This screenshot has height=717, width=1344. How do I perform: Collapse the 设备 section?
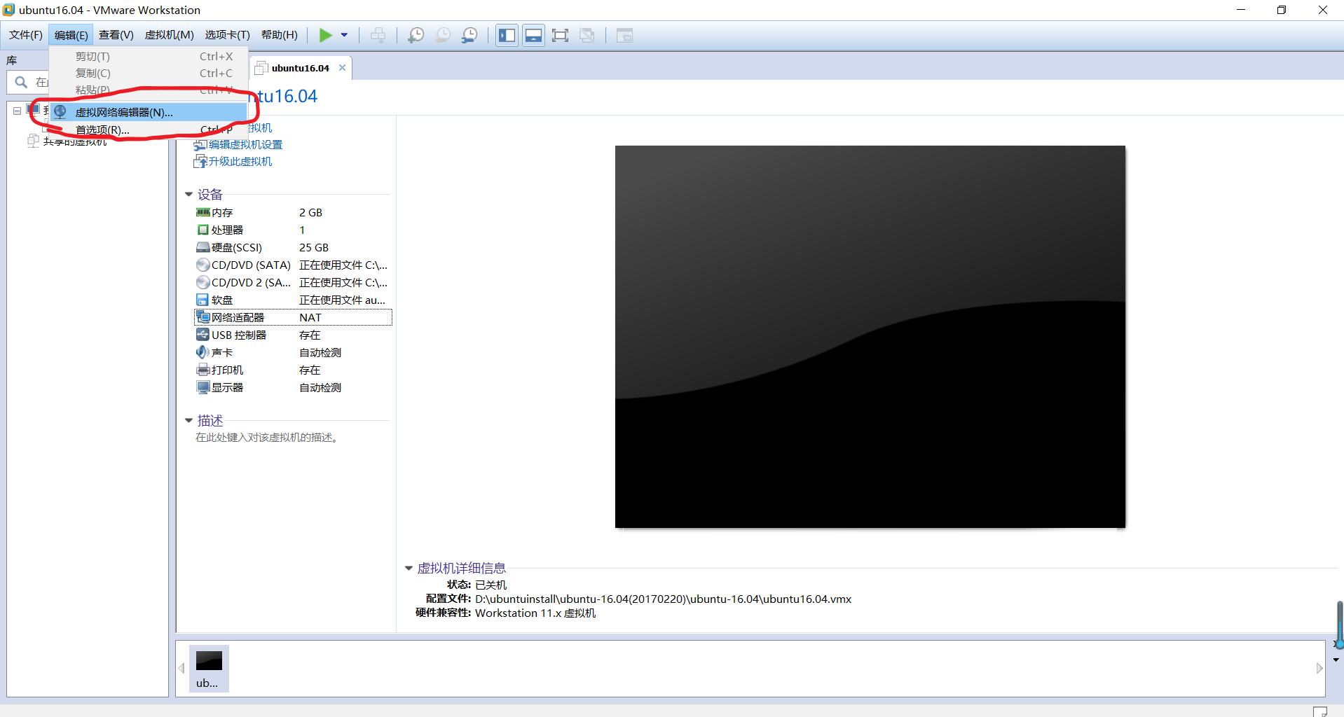(x=188, y=194)
